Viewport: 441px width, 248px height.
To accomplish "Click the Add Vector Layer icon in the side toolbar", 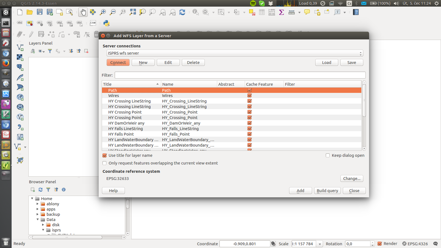I will pyautogui.click(x=20, y=47).
